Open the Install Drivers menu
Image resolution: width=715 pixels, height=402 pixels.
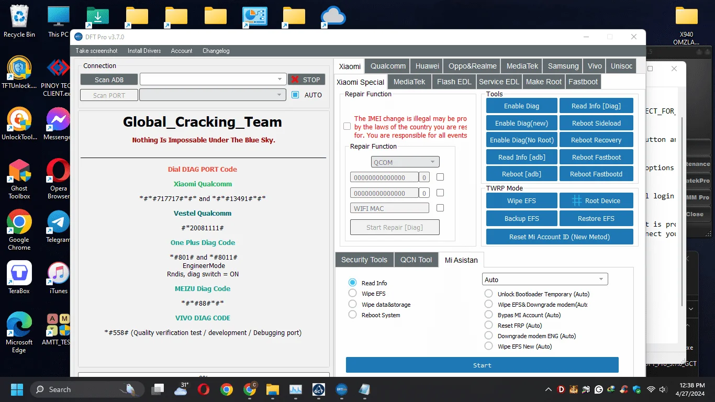point(144,51)
